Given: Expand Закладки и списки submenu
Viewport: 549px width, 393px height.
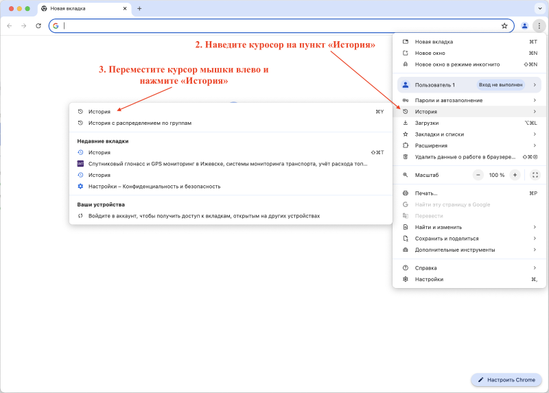Looking at the screenshot, I should (469, 134).
